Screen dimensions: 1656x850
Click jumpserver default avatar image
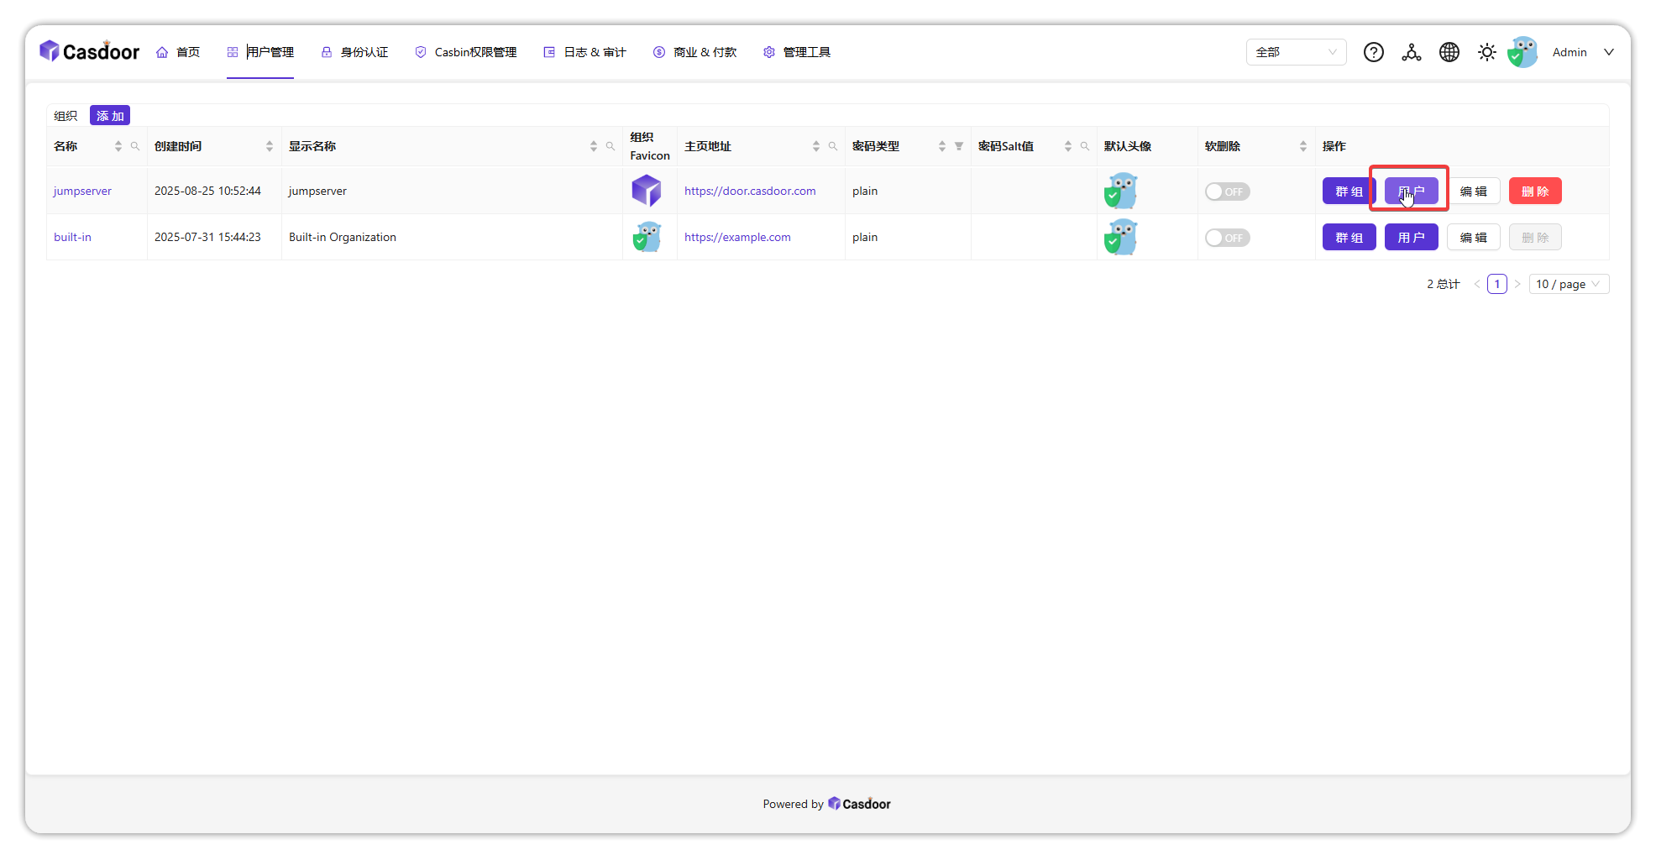point(1121,191)
